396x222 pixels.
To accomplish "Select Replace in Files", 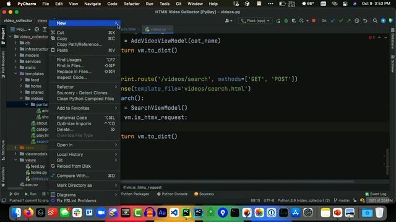I will click(84, 72).
